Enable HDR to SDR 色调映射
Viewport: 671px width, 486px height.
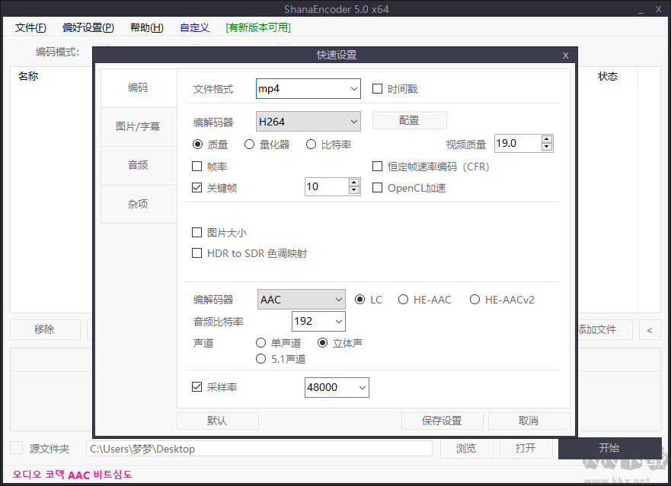197,253
